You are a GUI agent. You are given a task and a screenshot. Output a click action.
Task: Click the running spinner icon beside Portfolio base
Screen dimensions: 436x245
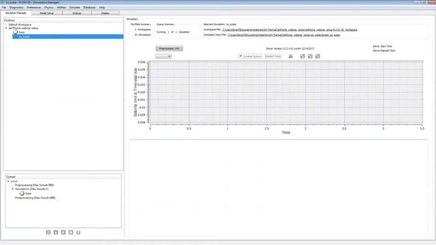[x=15, y=32]
